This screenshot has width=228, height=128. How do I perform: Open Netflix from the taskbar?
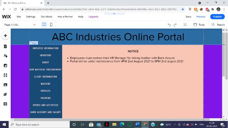click(x=107, y=125)
